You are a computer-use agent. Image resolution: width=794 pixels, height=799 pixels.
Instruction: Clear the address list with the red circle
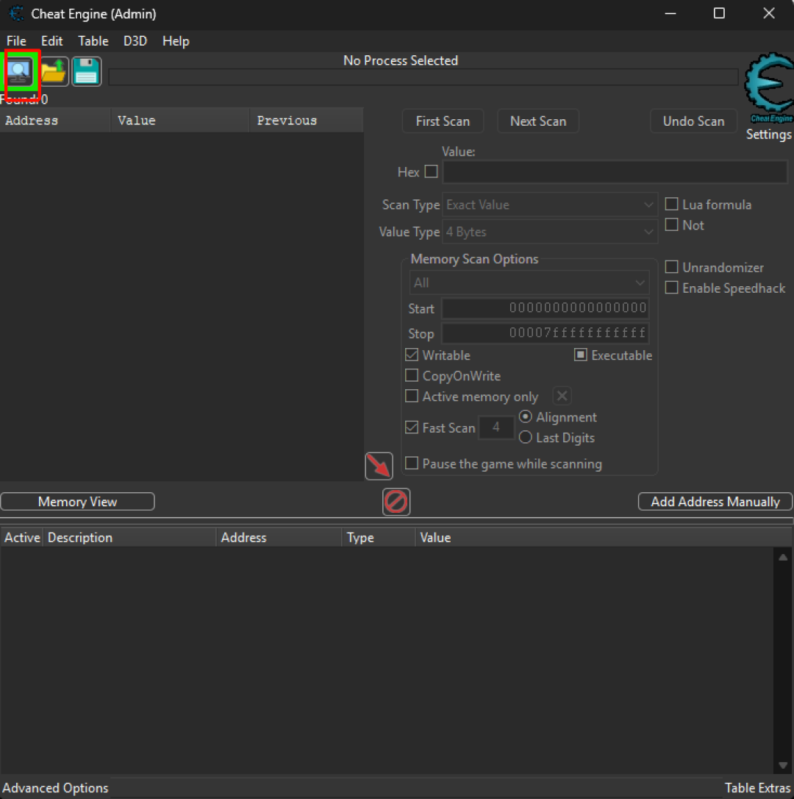396,502
